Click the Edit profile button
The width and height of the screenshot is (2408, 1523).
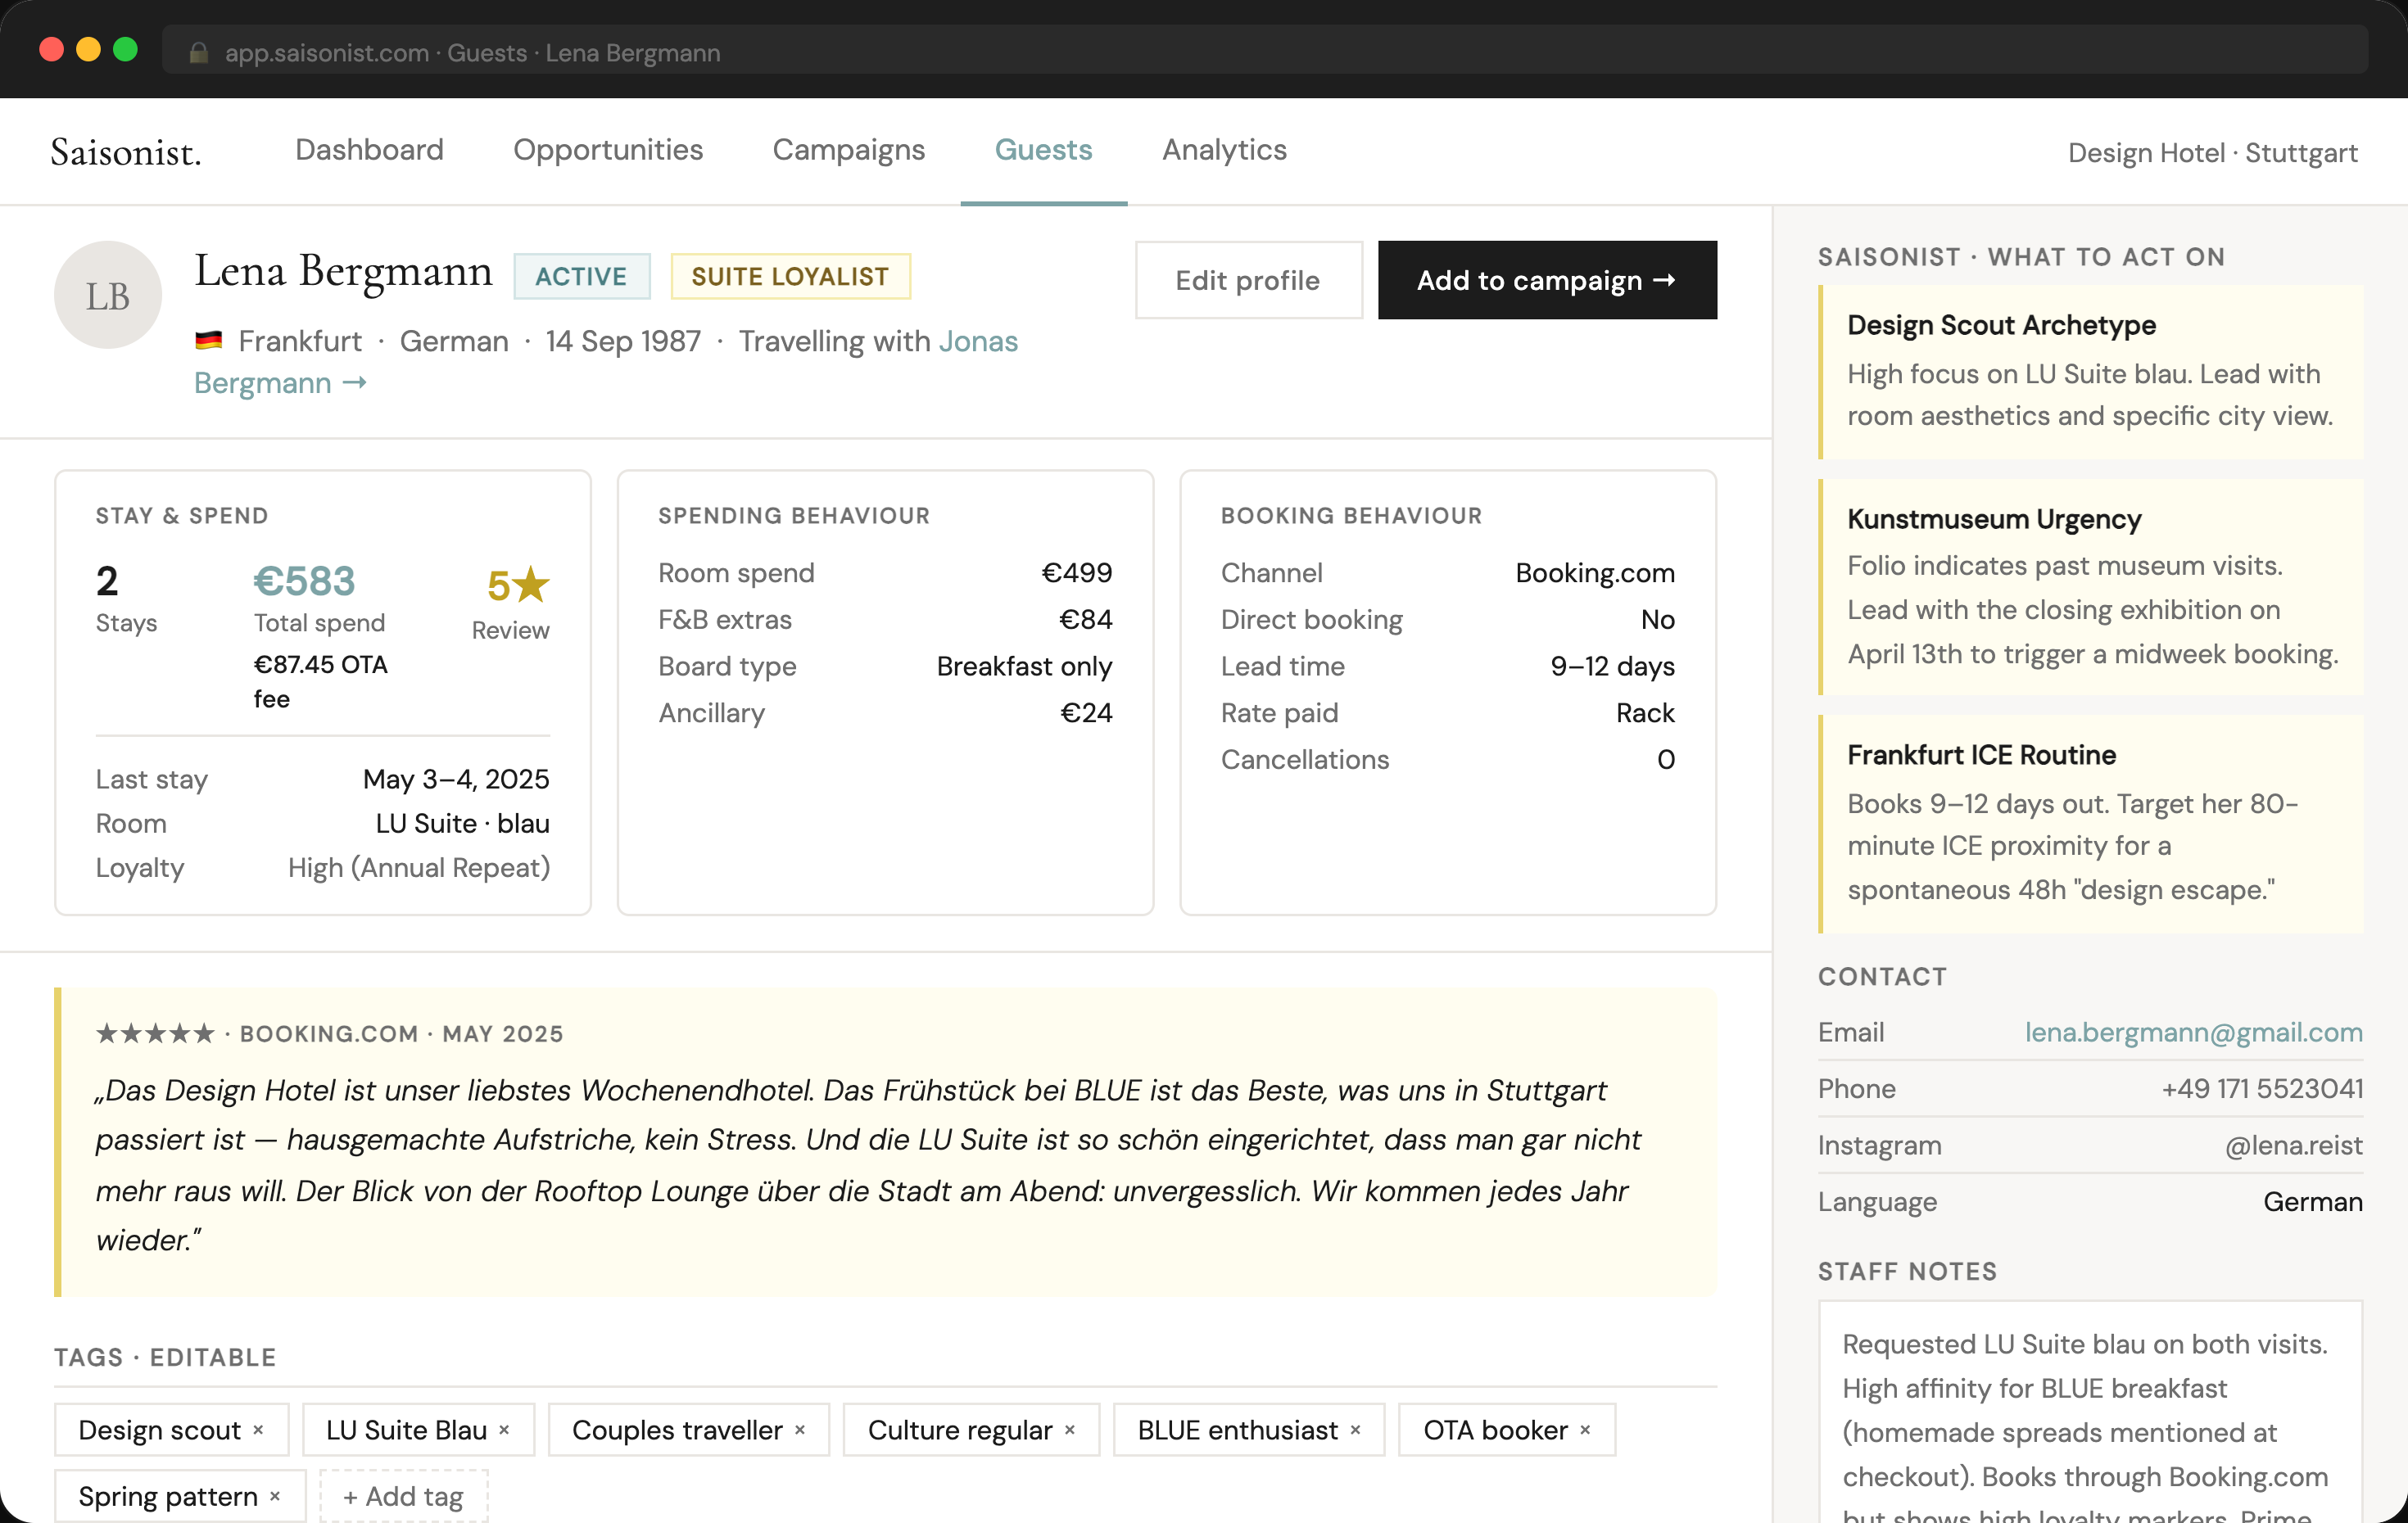(x=1247, y=281)
